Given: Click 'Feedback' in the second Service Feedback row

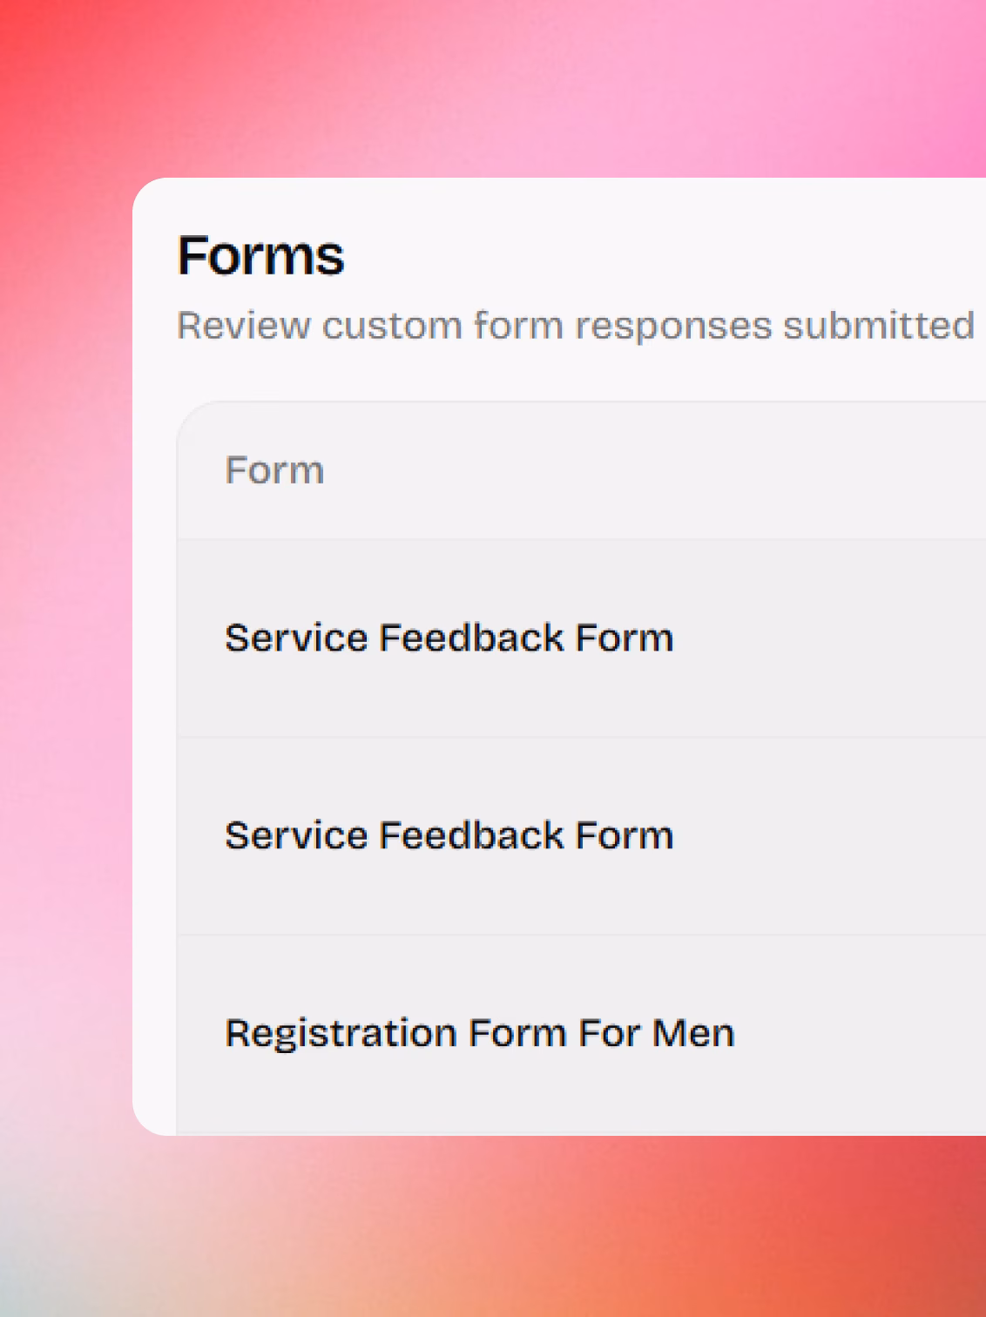Looking at the screenshot, I should point(472,835).
